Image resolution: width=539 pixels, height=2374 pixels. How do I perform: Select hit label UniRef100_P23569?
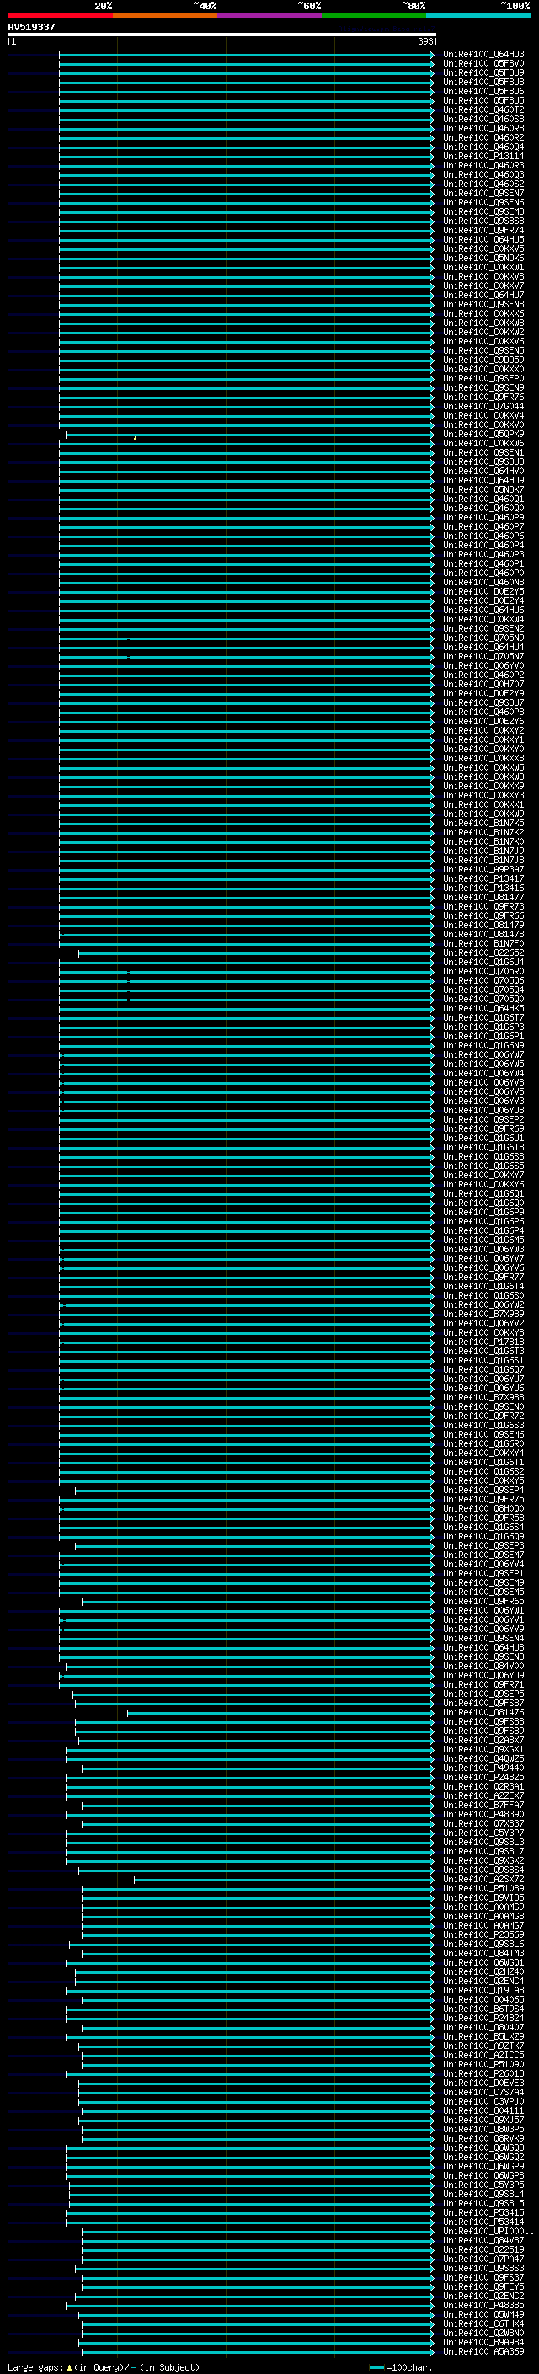point(483,1935)
